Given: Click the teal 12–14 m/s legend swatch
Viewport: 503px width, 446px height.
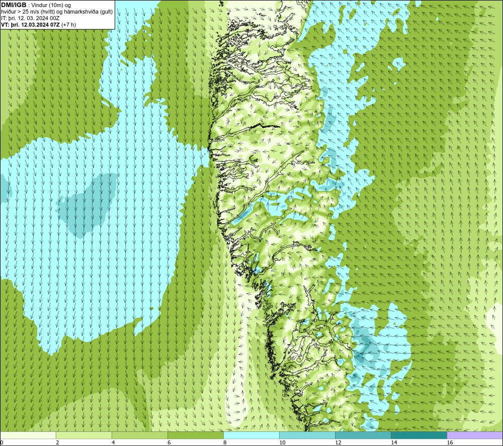Looking at the screenshot, I should [363, 435].
